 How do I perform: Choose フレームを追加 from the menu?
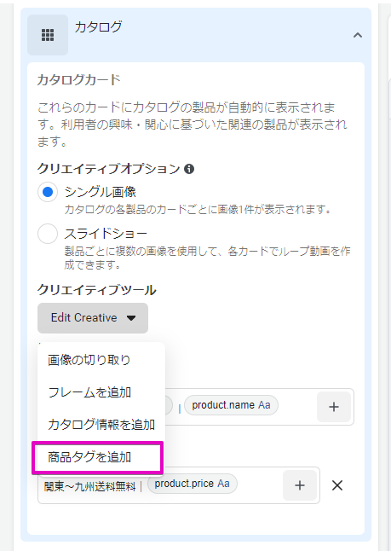pos(89,392)
